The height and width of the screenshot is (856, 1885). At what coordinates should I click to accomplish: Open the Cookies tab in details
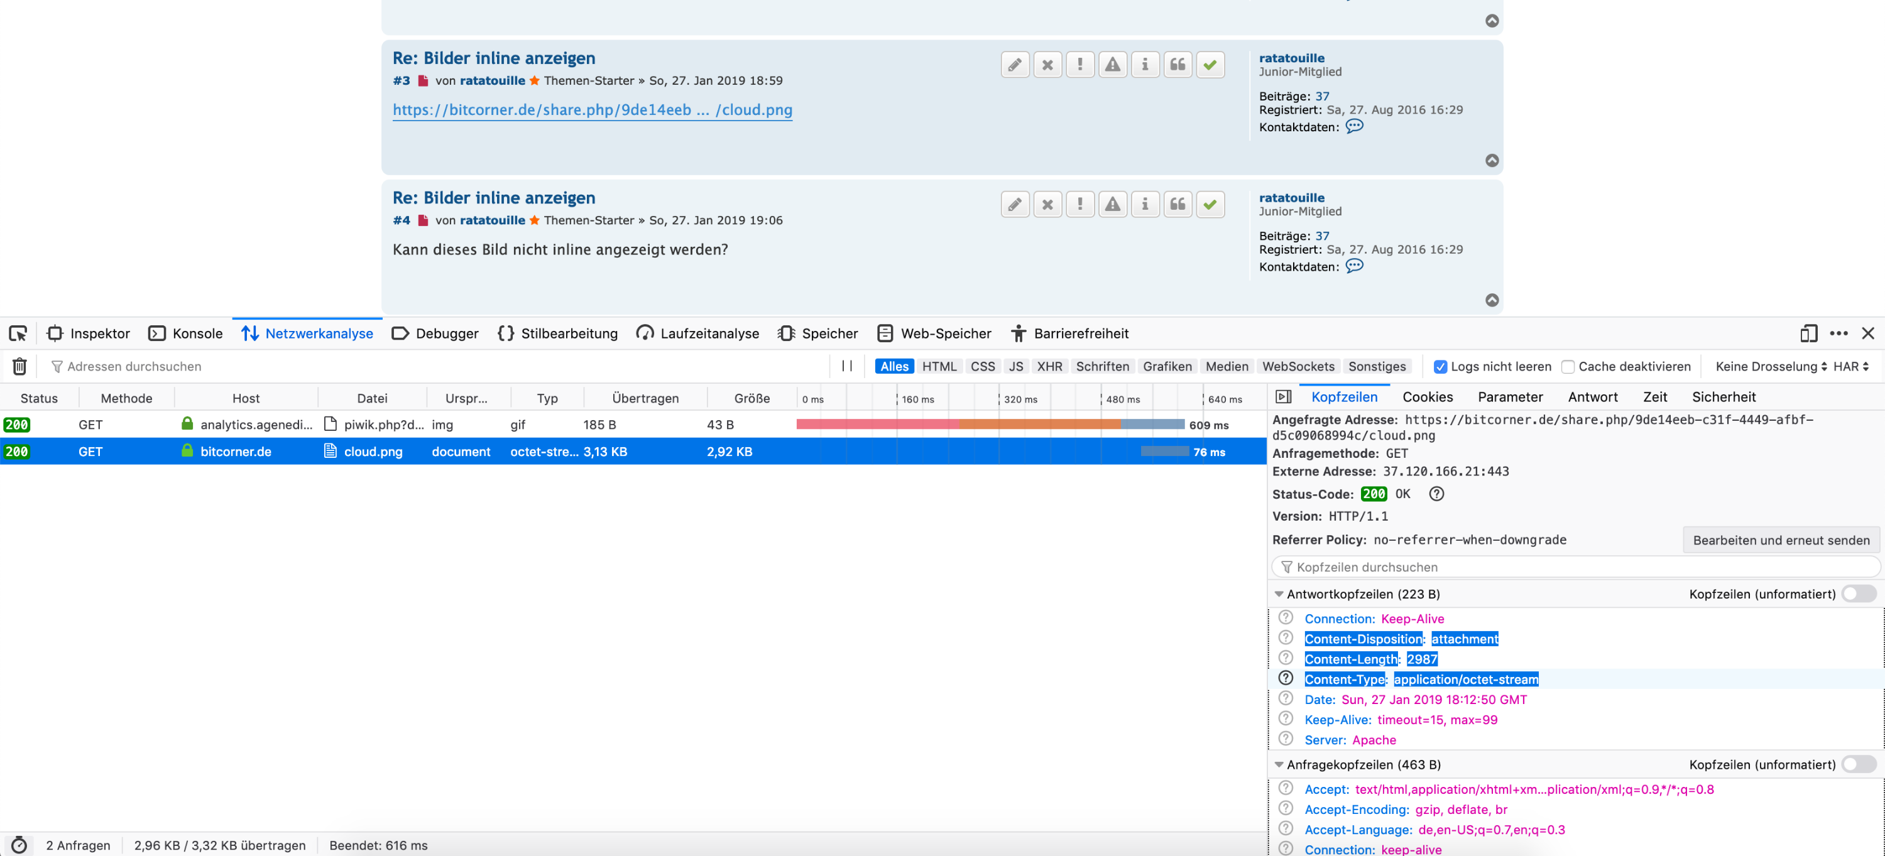pos(1427,398)
